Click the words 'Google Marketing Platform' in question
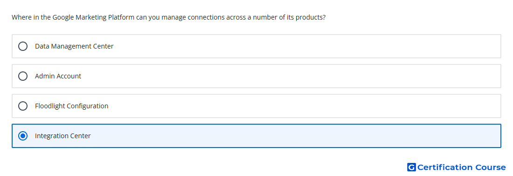This screenshot has height=176, width=513. (x=93, y=17)
